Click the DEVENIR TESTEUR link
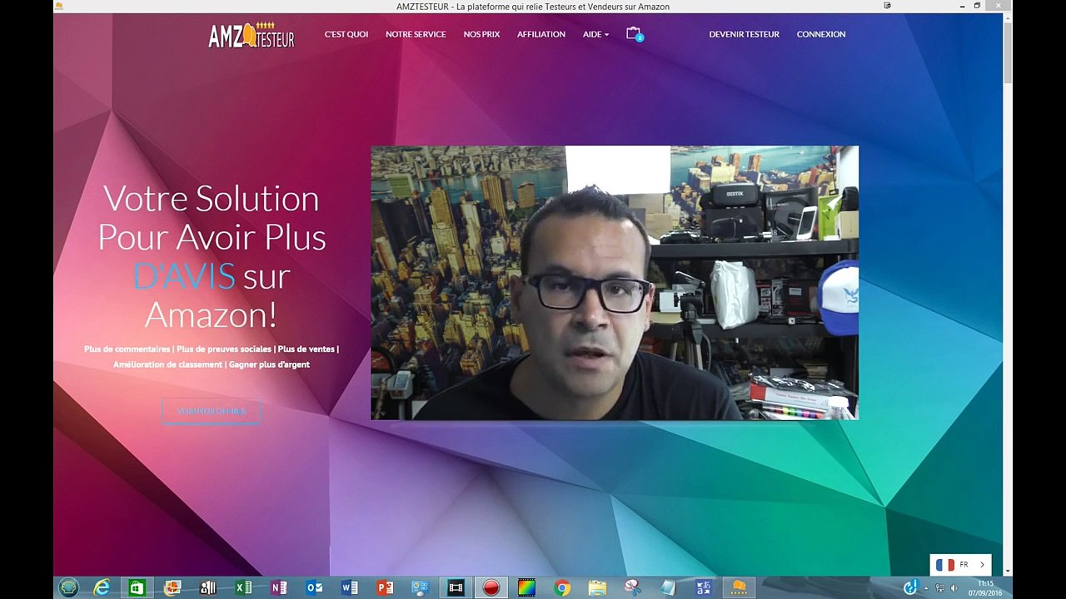 pos(744,34)
